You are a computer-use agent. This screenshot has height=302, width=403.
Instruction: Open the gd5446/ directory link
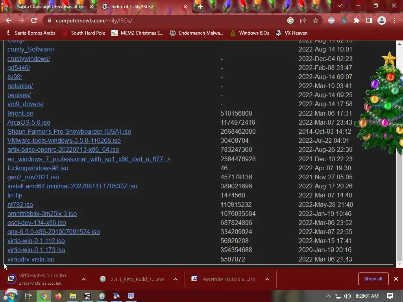tap(19, 68)
